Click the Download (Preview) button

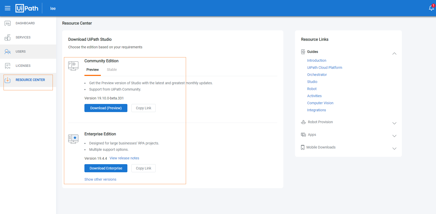(106, 108)
